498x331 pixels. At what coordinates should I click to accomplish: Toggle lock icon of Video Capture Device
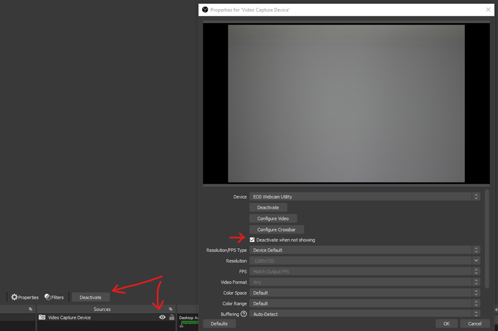point(172,317)
